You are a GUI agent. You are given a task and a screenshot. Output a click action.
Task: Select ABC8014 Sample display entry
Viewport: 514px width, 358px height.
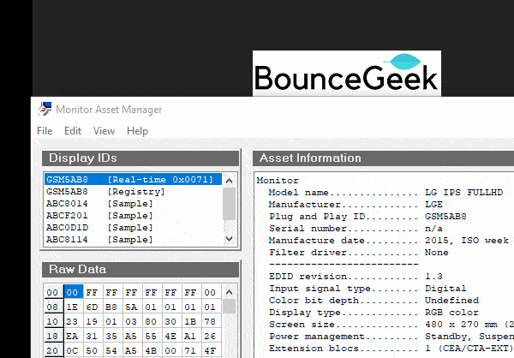(133, 204)
